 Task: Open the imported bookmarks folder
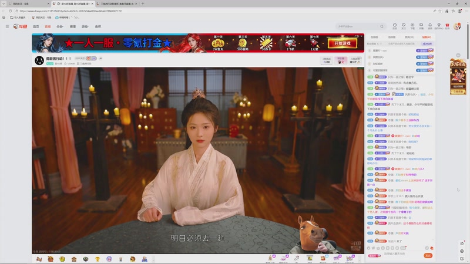pos(18,18)
